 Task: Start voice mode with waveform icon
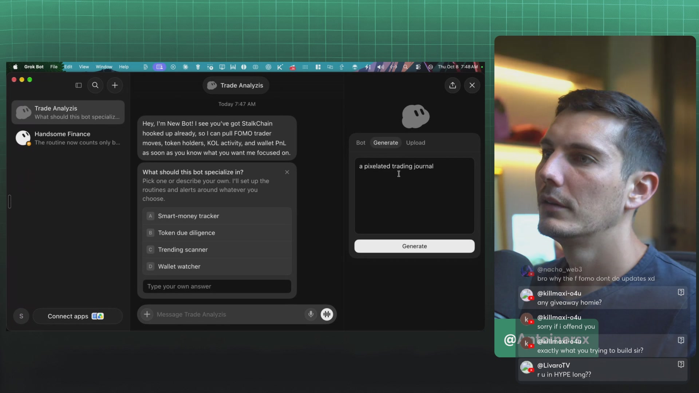(327, 314)
